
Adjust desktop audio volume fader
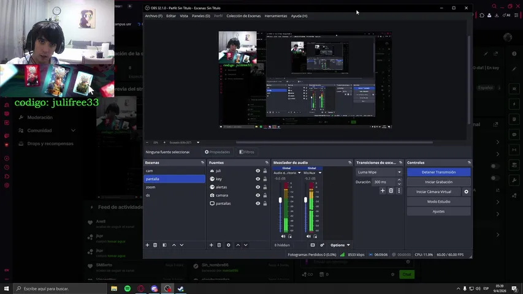click(x=280, y=200)
